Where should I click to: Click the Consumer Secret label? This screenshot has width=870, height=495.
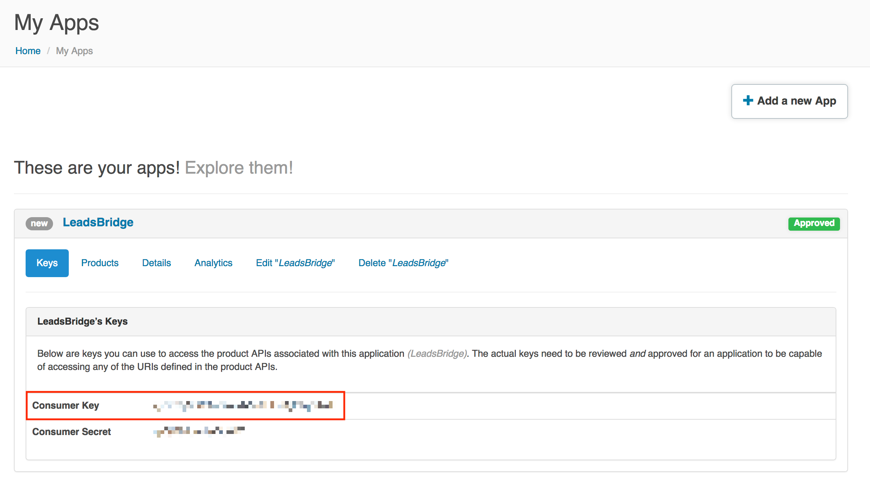click(x=71, y=432)
